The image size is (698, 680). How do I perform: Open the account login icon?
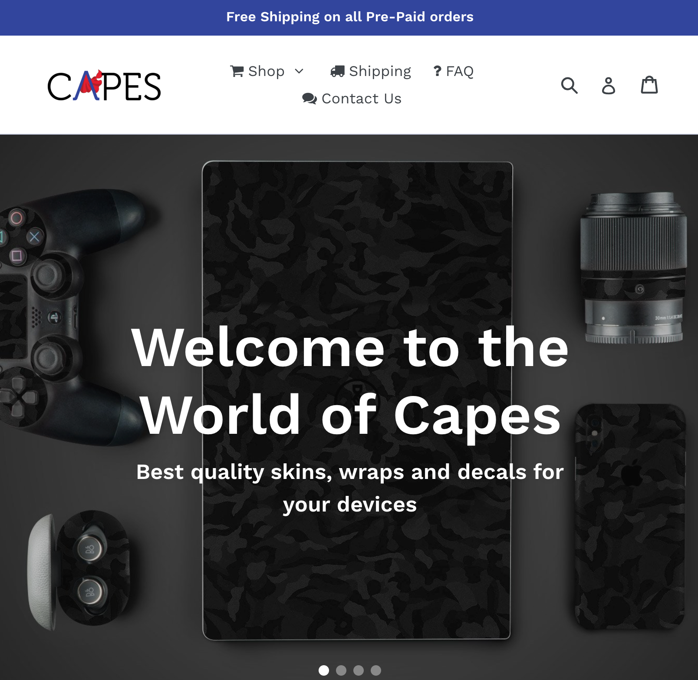(608, 85)
